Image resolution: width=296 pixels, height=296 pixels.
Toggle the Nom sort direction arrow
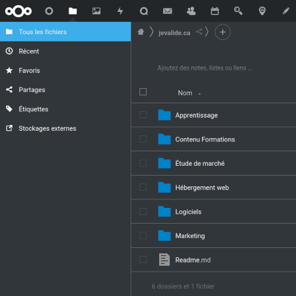point(199,94)
